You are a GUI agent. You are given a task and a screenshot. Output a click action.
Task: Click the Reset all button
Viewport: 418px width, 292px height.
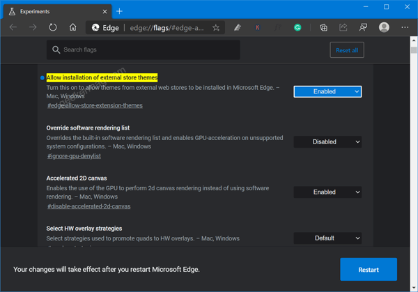347,50
